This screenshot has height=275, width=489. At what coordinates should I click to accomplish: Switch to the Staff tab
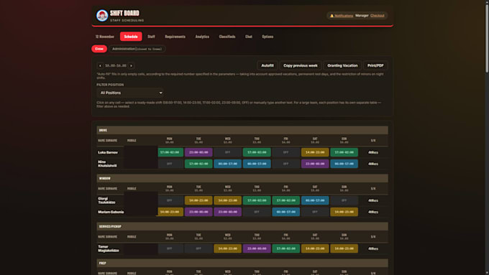click(x=151, y=37)
